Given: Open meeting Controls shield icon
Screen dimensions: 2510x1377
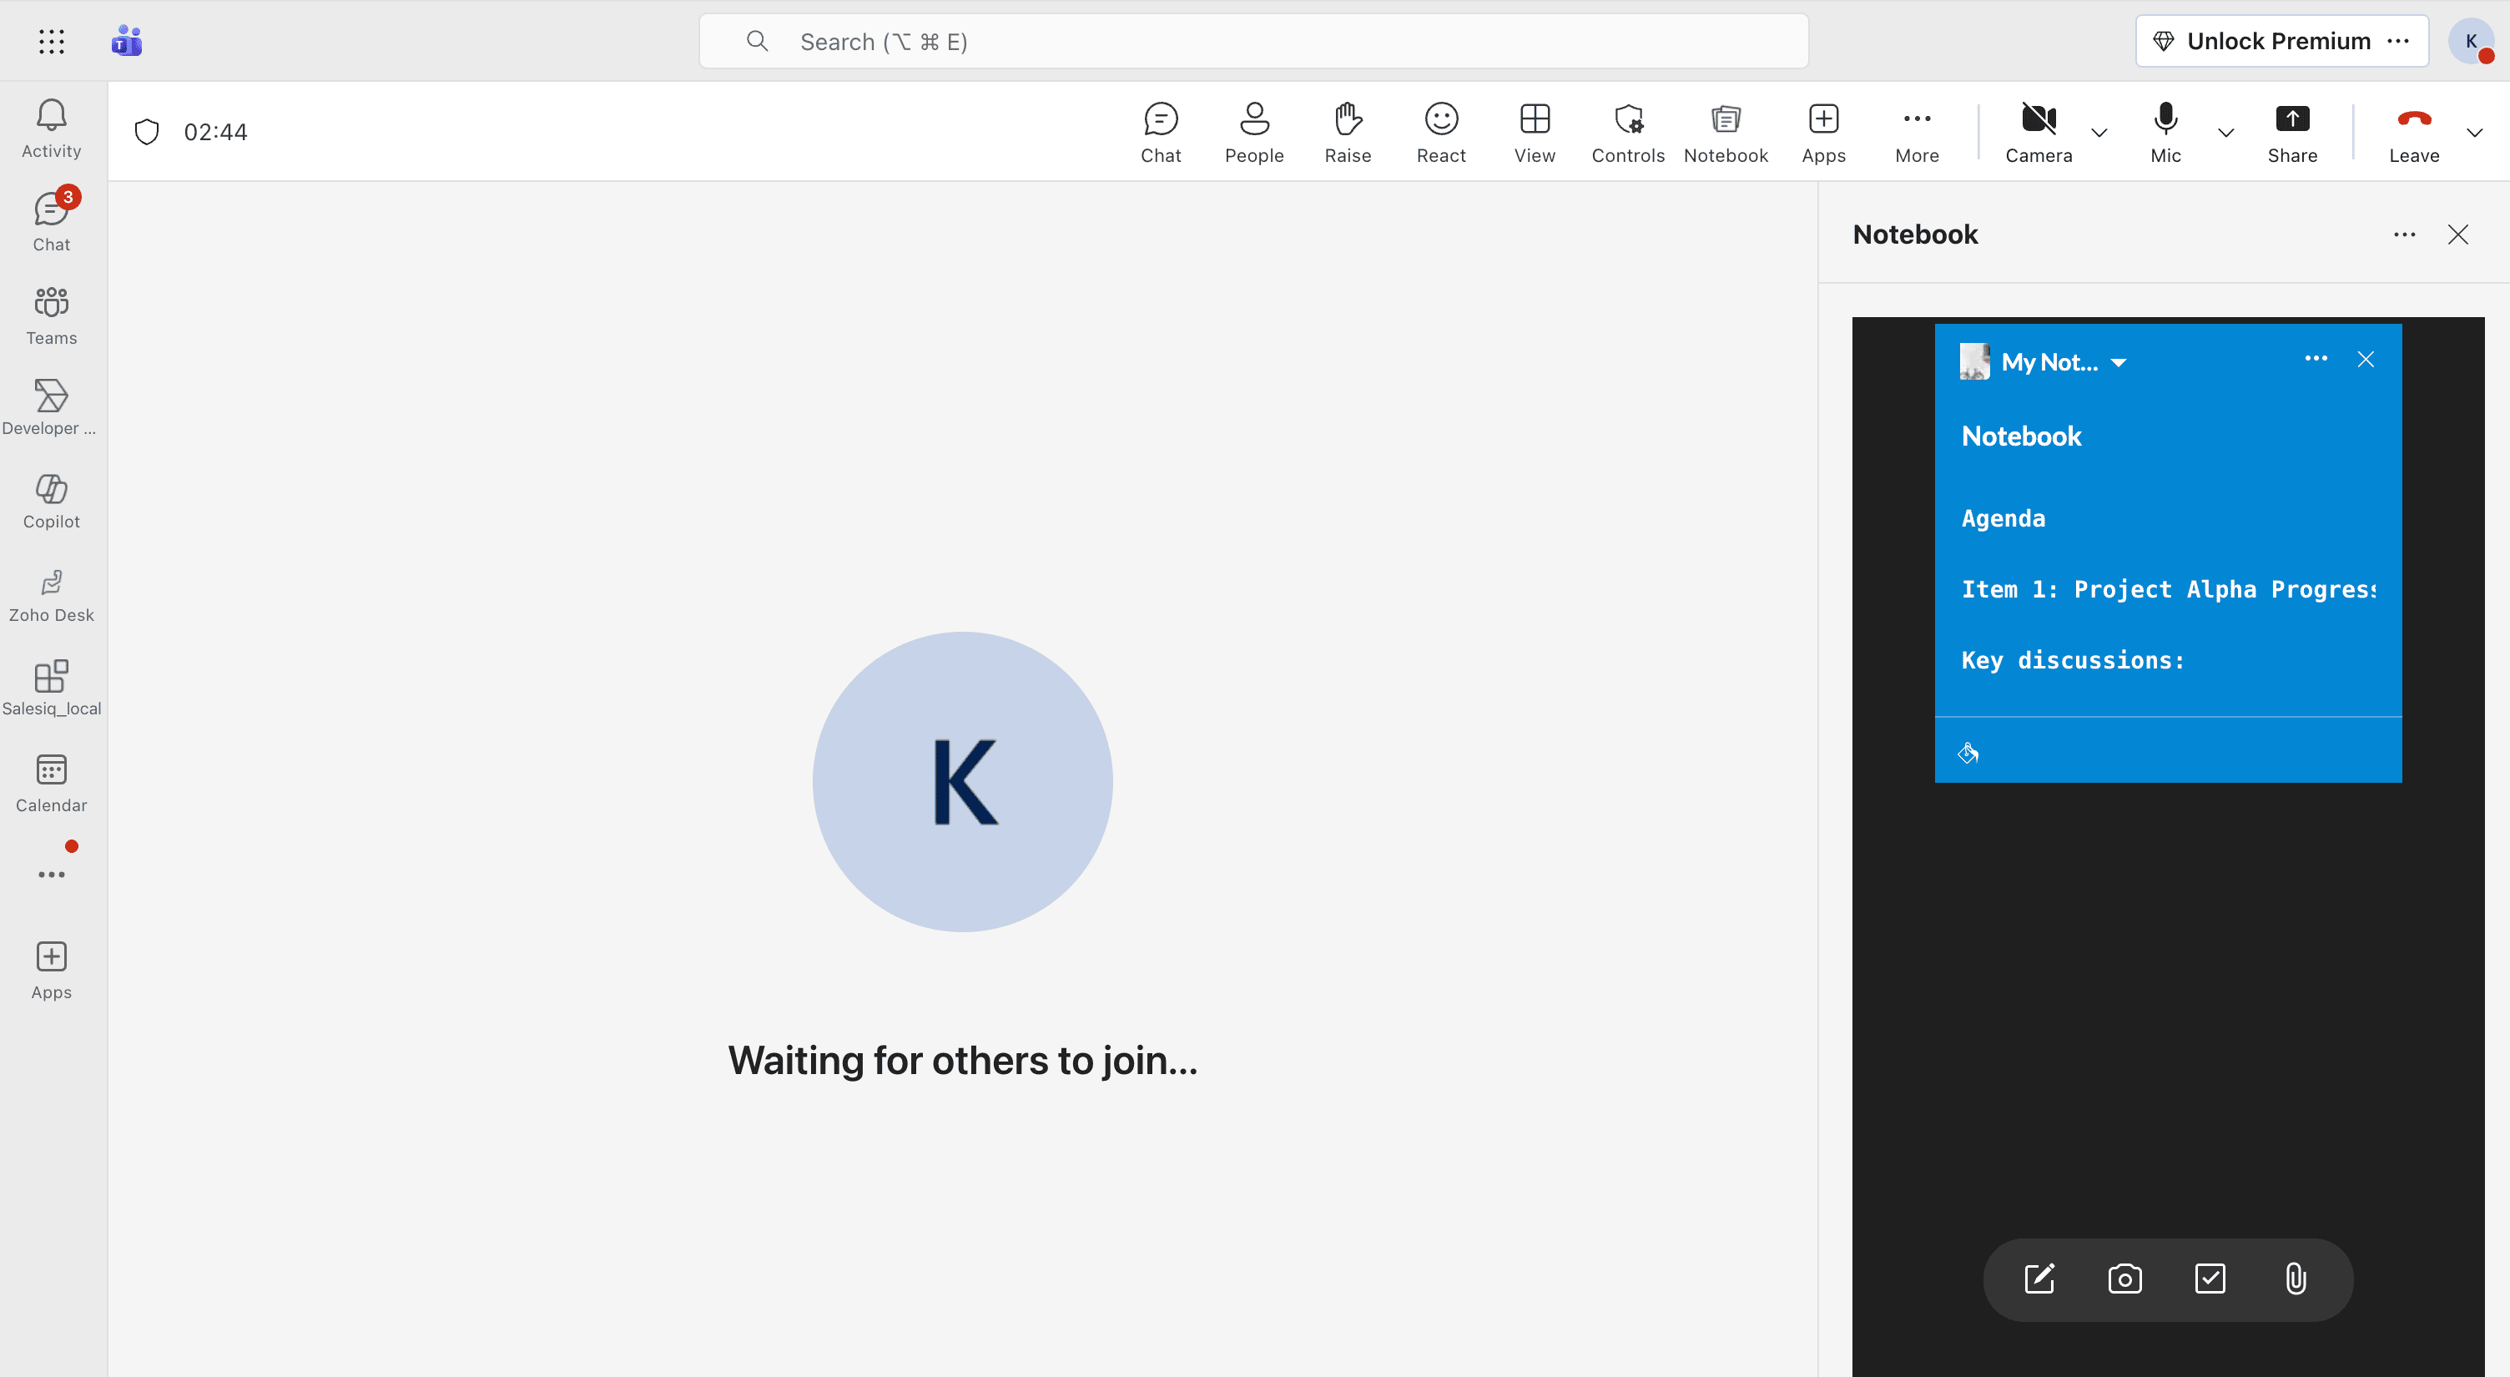Looking at the screenshot, I should click(1628, 133).
